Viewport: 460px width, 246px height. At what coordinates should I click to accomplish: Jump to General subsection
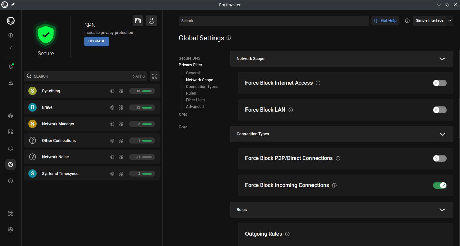pyautogui.click(x=193, y=73)
